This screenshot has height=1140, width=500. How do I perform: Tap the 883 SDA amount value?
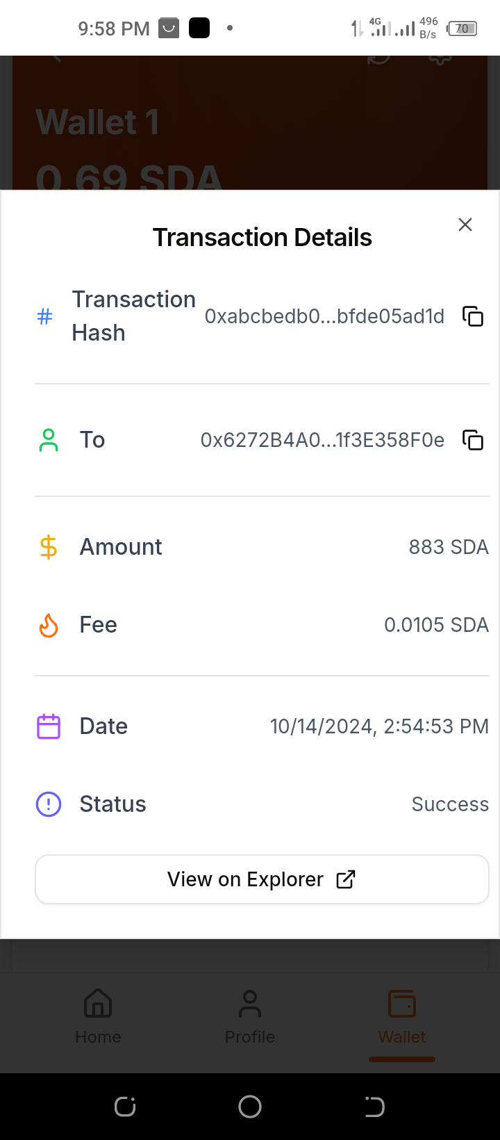[x=449, y=547]
